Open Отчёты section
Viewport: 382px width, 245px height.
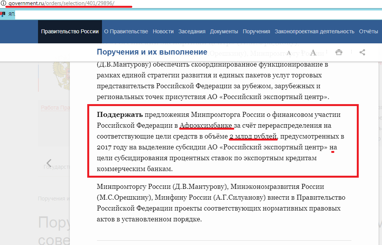pos(368,32)
